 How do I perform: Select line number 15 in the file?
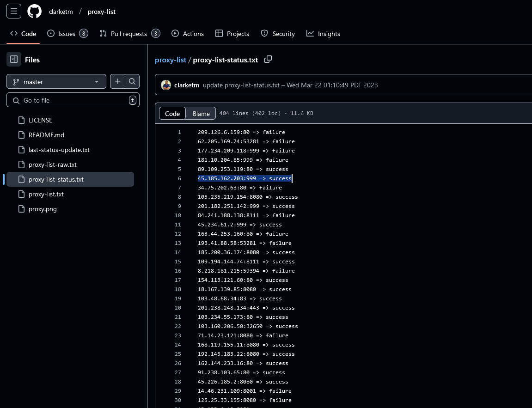click(x=178, y=262)
